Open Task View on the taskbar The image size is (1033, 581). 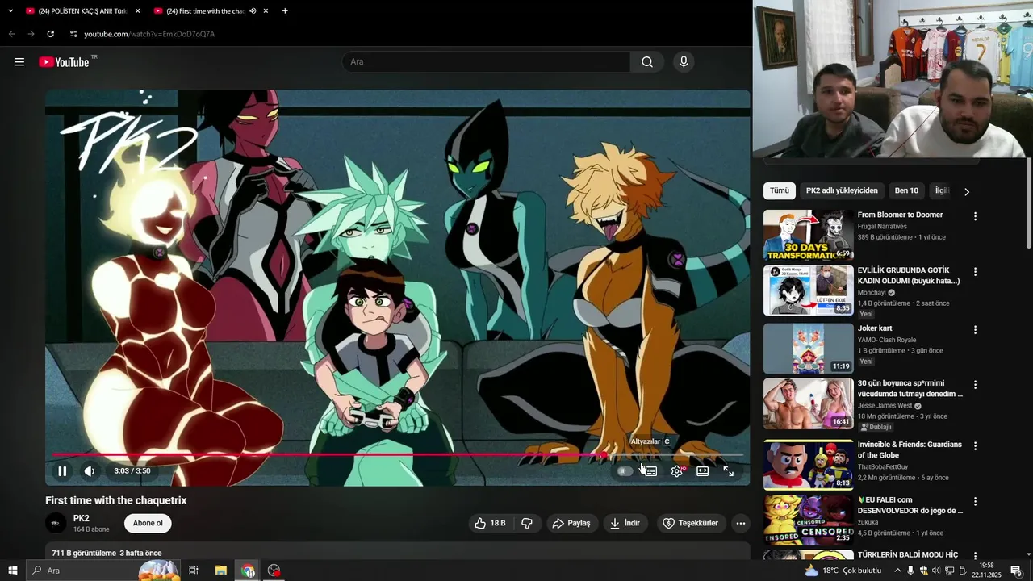(194, 571)
